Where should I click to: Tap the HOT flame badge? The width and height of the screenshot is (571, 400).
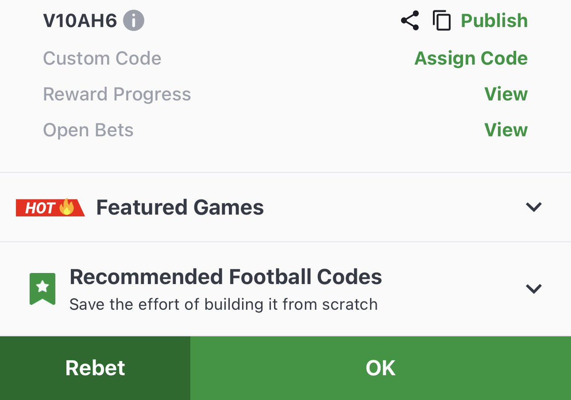50,208
